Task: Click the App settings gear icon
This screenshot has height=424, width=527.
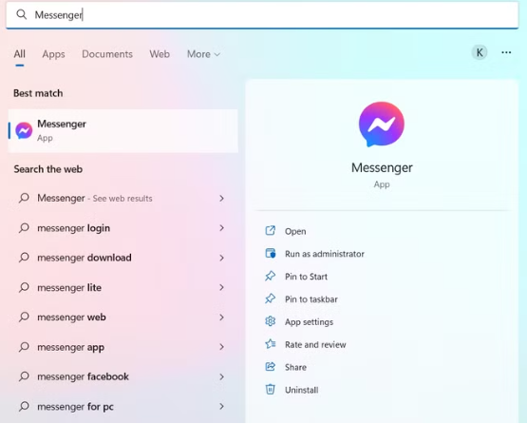Action: (271, 321)
